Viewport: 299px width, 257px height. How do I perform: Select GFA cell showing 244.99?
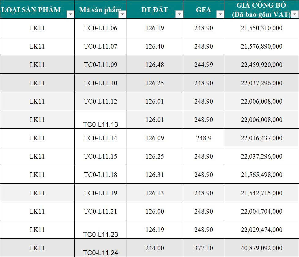[204, 65]
